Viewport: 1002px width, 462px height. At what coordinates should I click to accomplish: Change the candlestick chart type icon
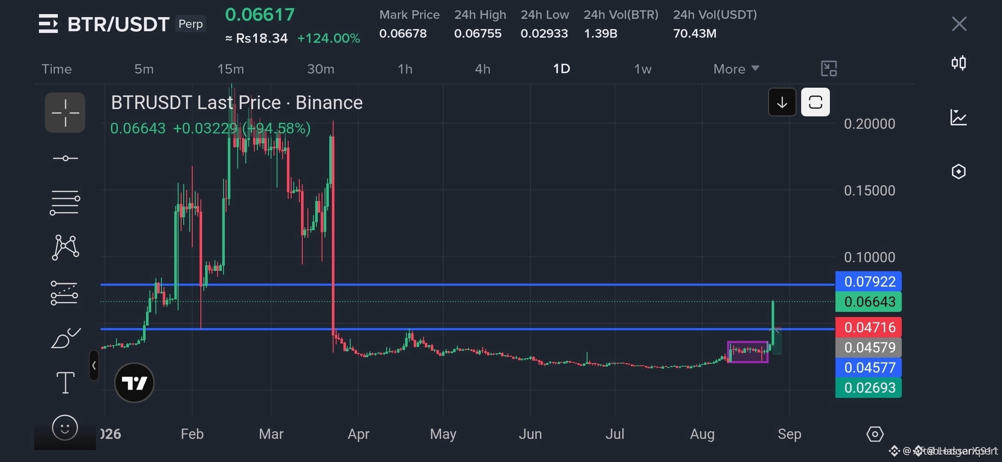coord(959,63)
